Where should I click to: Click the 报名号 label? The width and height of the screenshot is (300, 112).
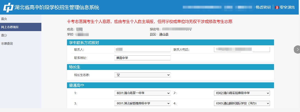tap(155, 29)
